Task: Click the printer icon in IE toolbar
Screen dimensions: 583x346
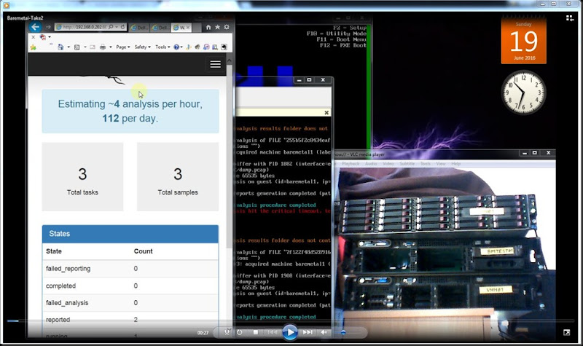Action: 102,47
